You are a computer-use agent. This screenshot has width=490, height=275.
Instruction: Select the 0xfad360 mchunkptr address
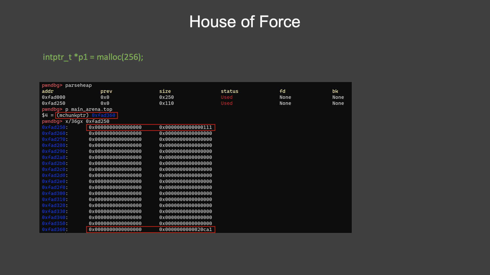[103, 115]
